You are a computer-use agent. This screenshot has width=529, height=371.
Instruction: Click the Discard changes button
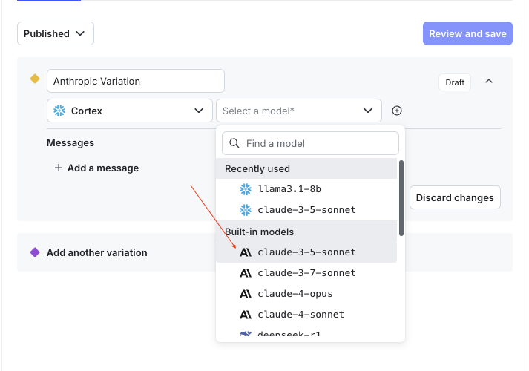[x=455, y=198]
